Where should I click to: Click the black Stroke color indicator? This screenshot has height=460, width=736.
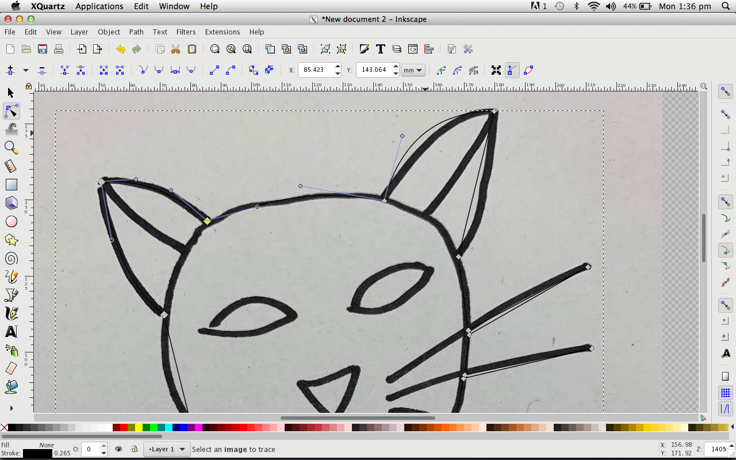click(x=37, y=454)
